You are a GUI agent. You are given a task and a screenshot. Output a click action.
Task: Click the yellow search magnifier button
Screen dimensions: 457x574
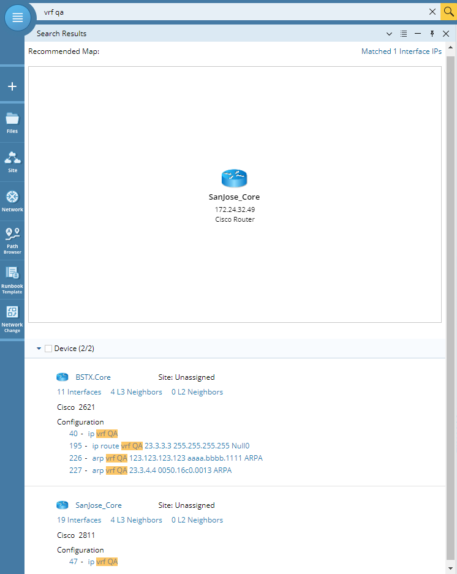click(x=448, y=12)
